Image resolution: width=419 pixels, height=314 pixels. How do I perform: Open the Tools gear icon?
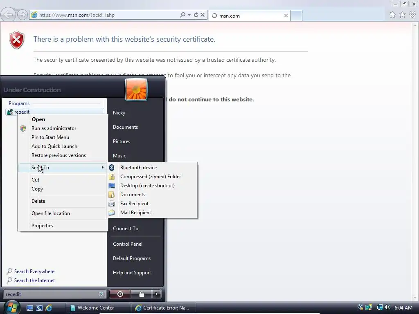click(x=412, y=15)
